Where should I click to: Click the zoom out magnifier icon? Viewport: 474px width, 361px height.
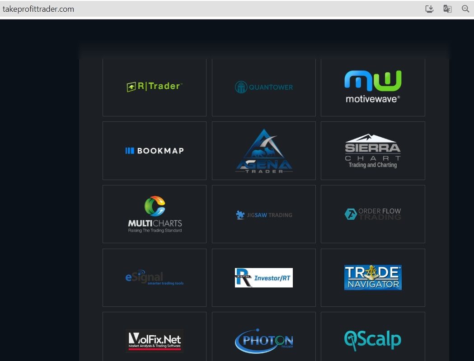465,9
